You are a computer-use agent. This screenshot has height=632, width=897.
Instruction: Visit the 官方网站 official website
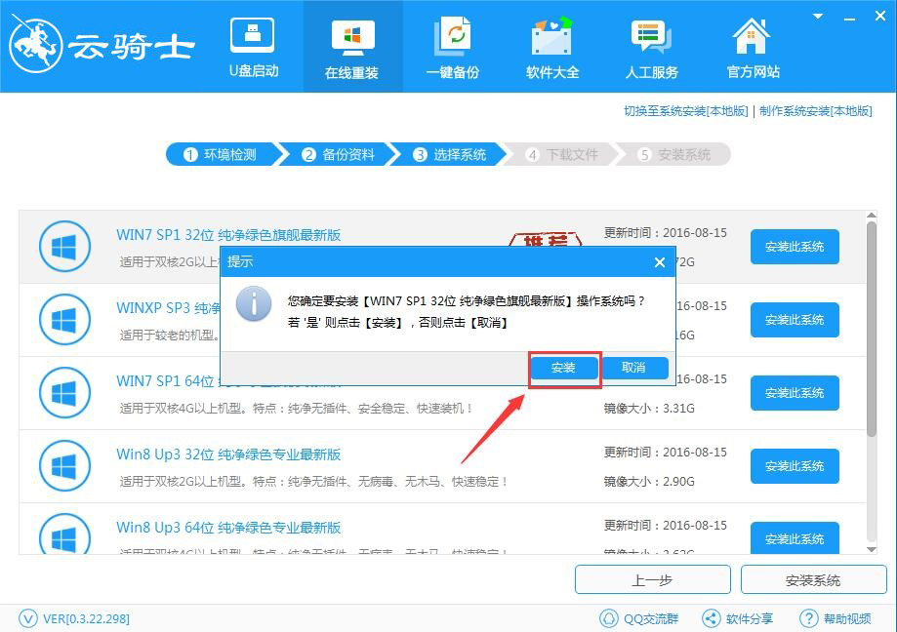click(751, 46)
